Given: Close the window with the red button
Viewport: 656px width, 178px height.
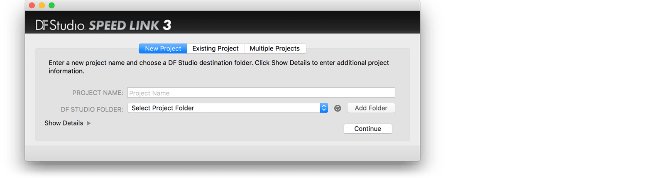Looking at the screenshot, I should [32, 5].
